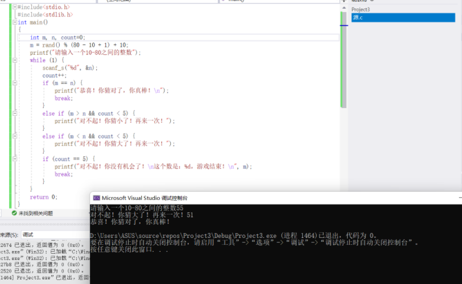The height and width of the screenshot is (284, 462).
Task: Click console line 恭喜!你猜对了,你真棒!
Action: [x=130, y=222]
